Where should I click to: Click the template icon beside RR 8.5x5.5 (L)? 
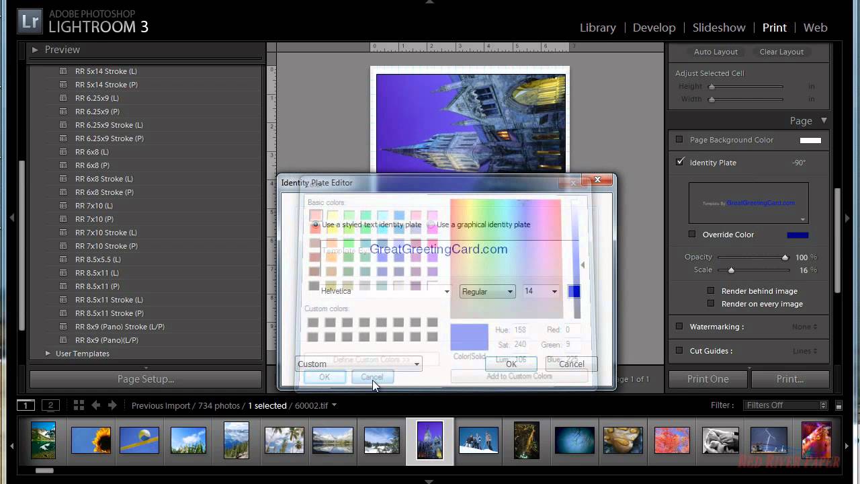click(x=63, y=259)
